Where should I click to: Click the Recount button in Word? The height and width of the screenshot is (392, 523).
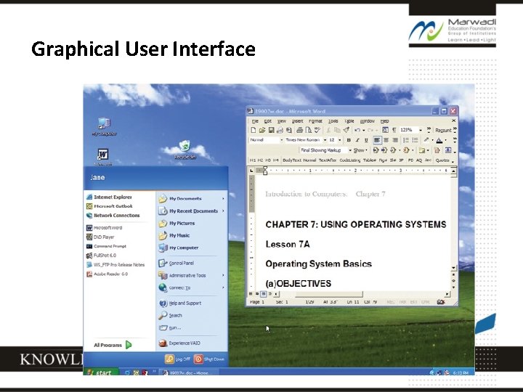tap(443, 131)
